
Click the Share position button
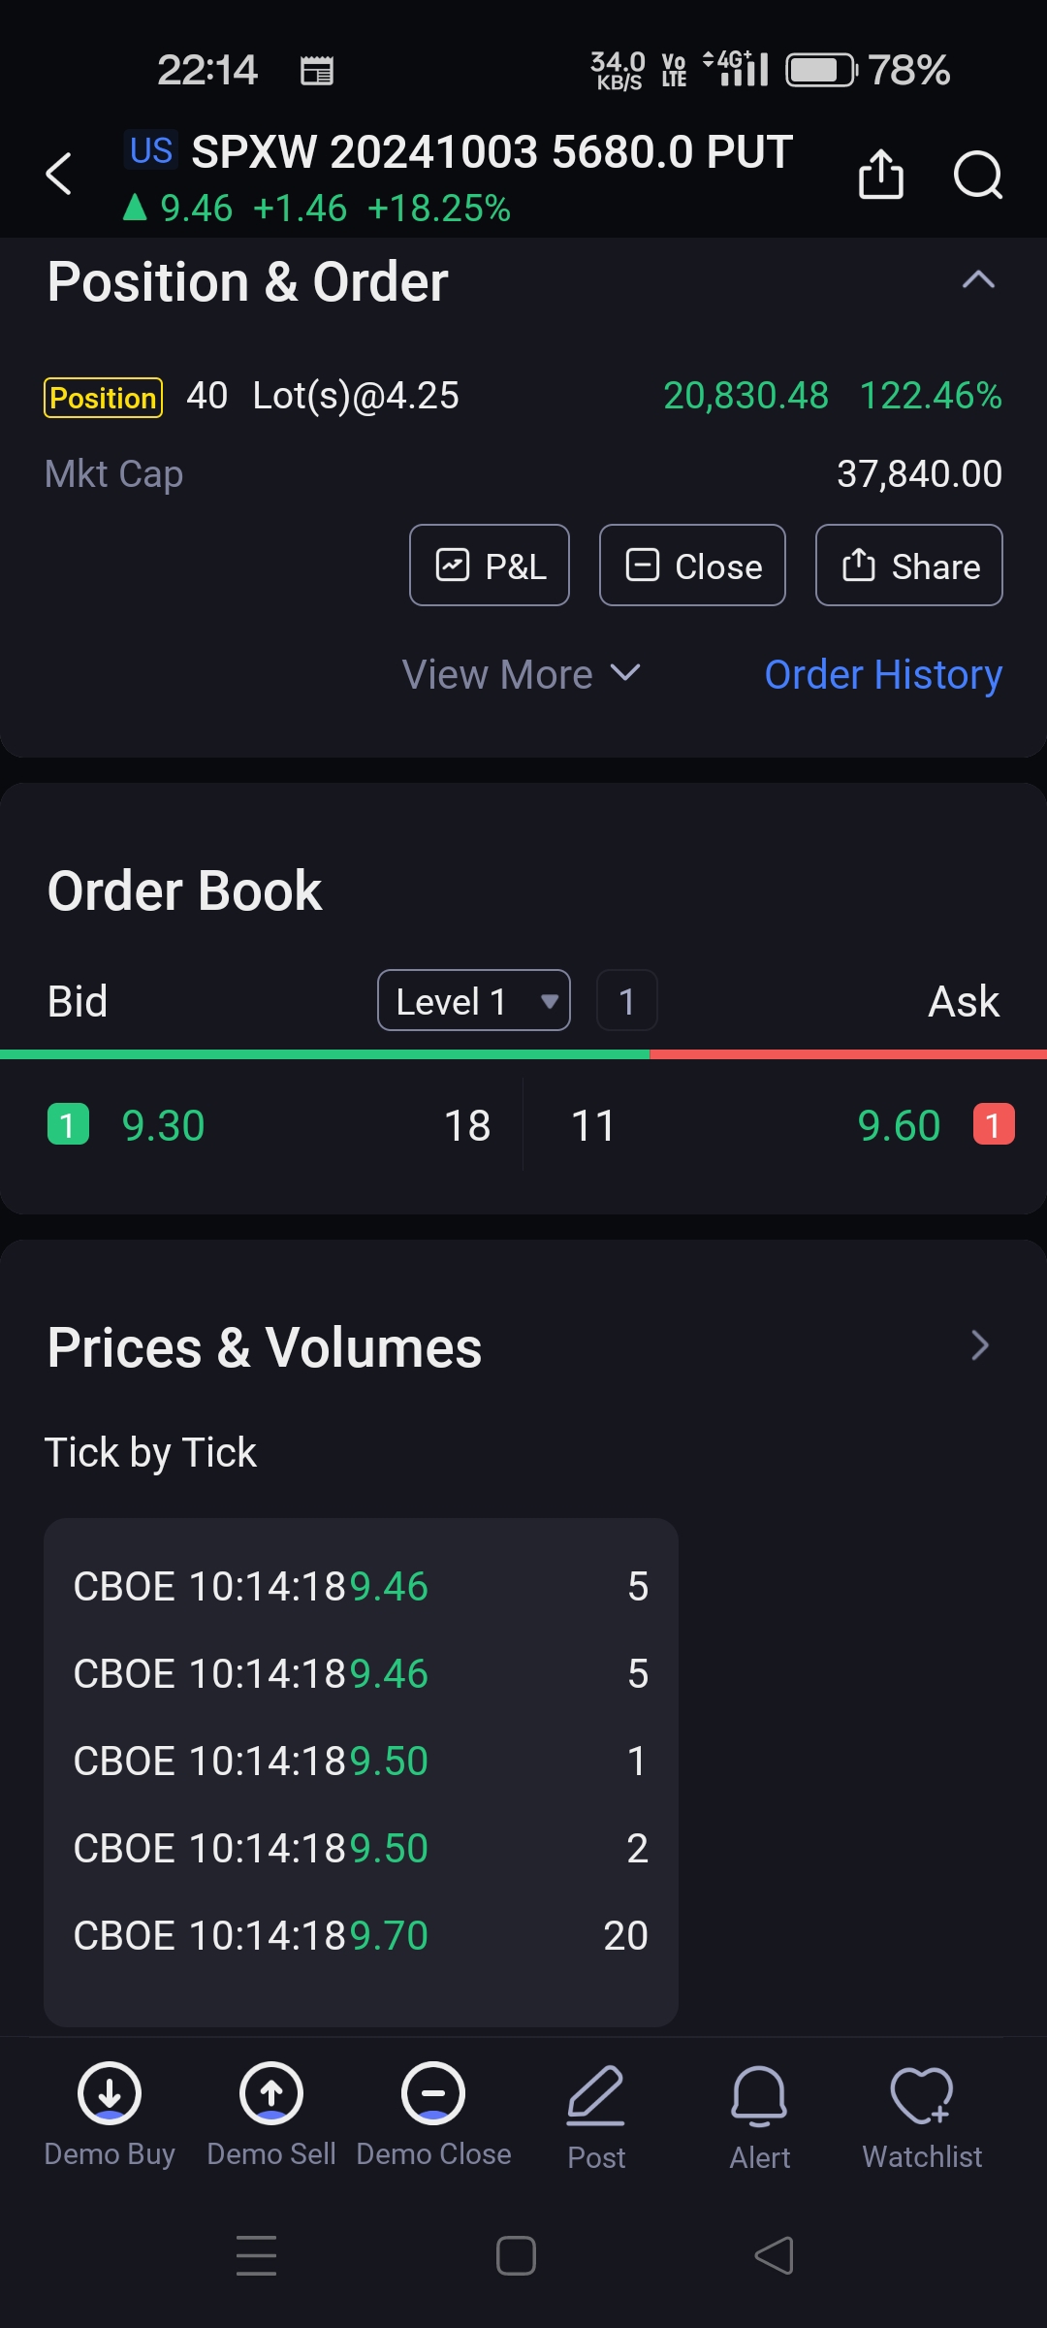tap(909, 566)
